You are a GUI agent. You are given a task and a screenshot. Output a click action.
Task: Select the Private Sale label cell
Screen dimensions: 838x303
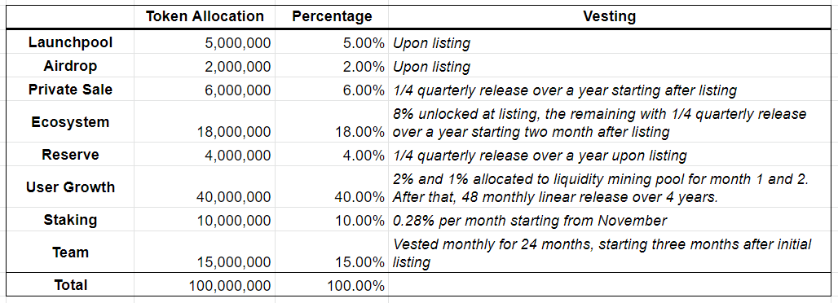(71, 90)
